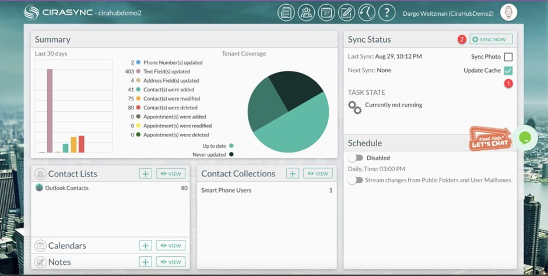Add a new Contact List with plus
This screenshot has height=276, width=548.
[145, 174]
